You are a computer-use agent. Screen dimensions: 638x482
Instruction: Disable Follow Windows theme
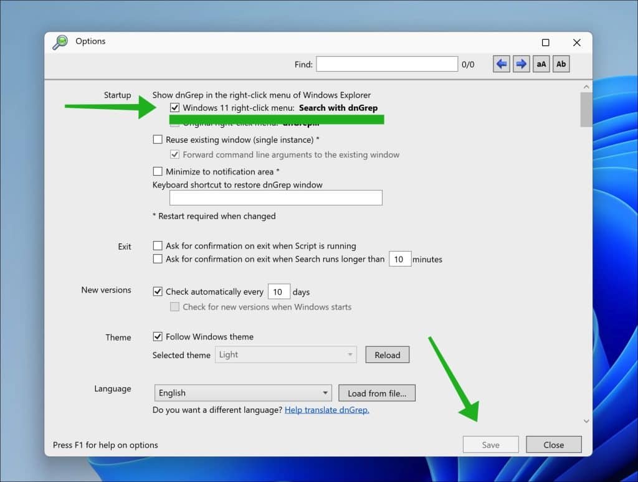[158, 336]
